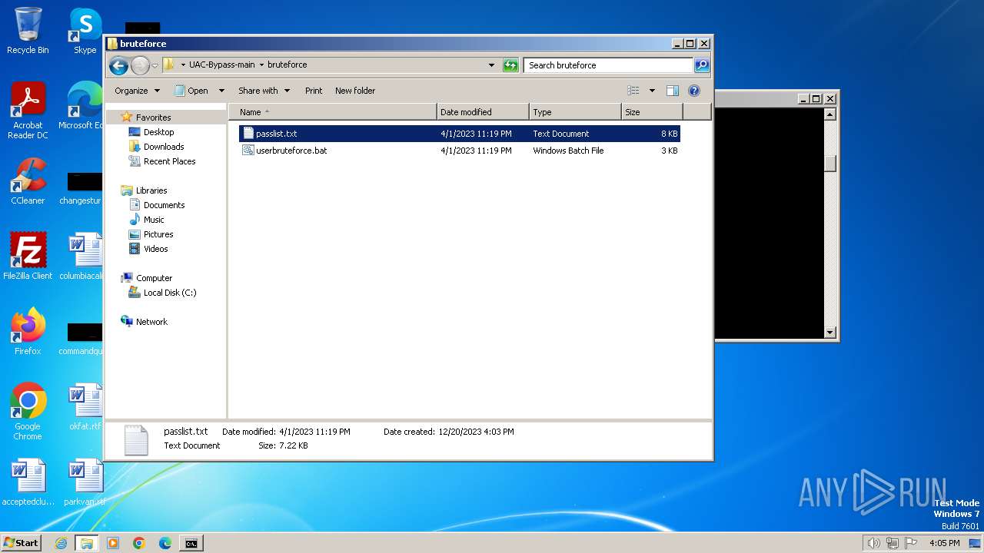Sort files by Date modified column
The width and height of the screenshot is (984, 553).
coord(483,112)
